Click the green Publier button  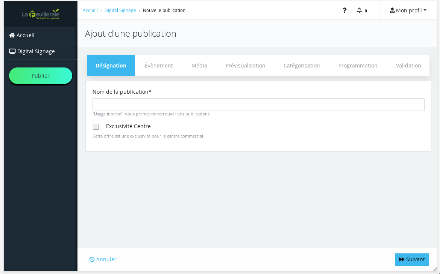point(40,75)
